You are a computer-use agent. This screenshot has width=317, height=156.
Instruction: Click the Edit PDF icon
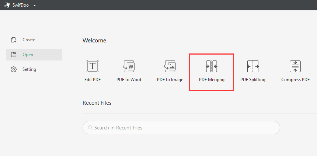pos(93,66)
